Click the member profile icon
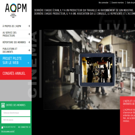 click(3, 105)
